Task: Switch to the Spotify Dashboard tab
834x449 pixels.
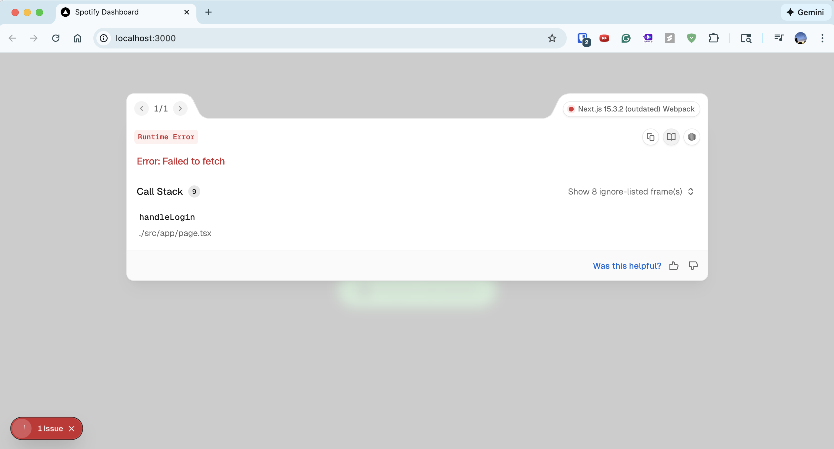Action: 107,12
